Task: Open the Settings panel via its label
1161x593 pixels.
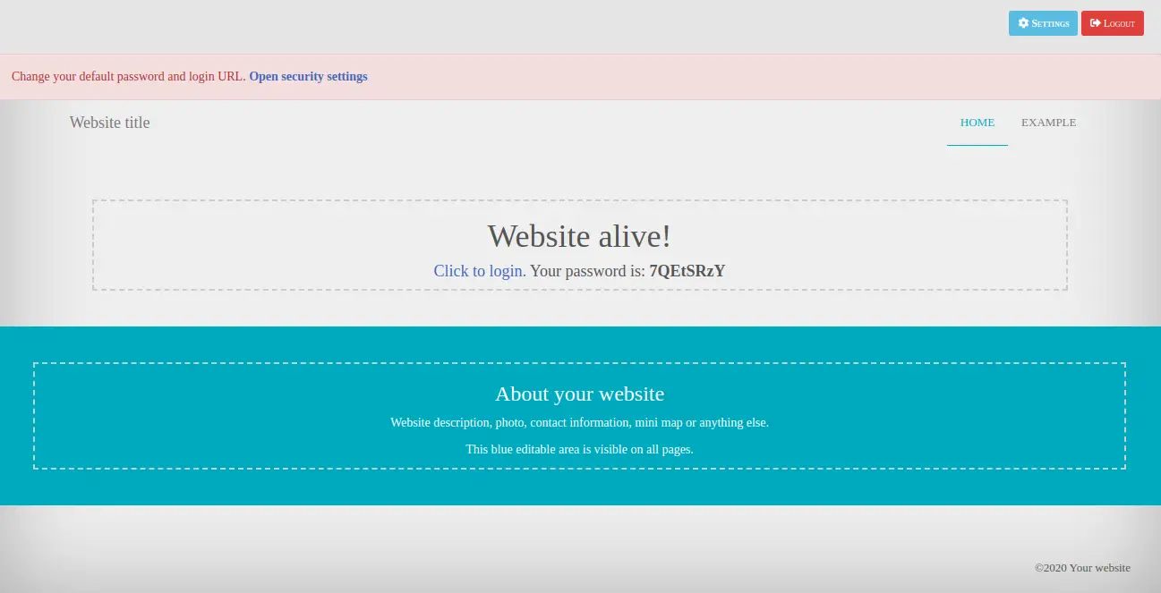Action: 1050,24
